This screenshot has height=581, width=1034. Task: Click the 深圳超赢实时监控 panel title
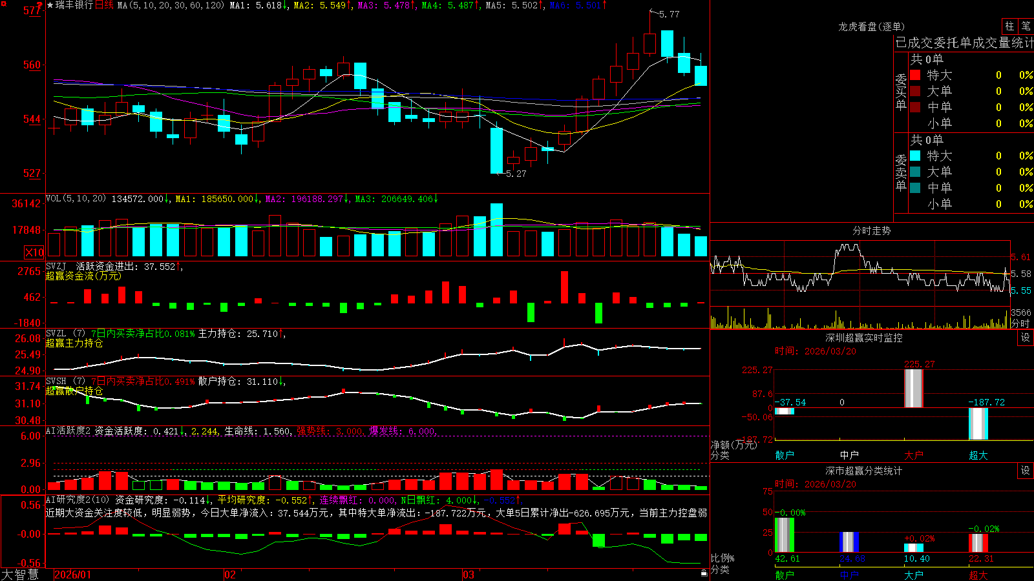click(864, 338)
